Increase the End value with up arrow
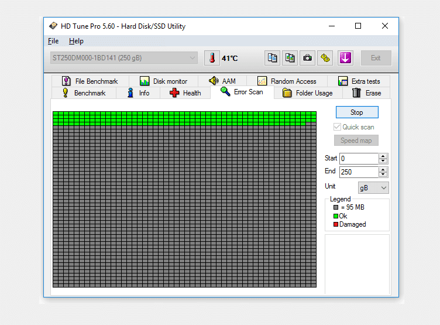440x325 pixels. click(x=383, y=169)
